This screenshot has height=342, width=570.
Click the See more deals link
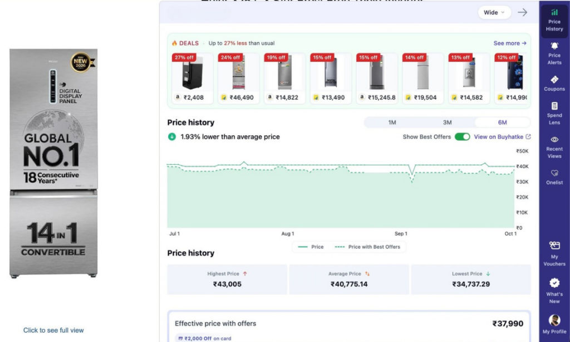[x=510, y=43]
